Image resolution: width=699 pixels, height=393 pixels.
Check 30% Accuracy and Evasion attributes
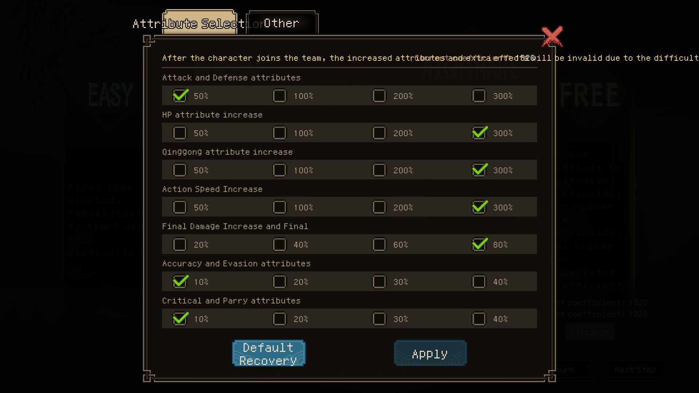click(x=379, y=282)
